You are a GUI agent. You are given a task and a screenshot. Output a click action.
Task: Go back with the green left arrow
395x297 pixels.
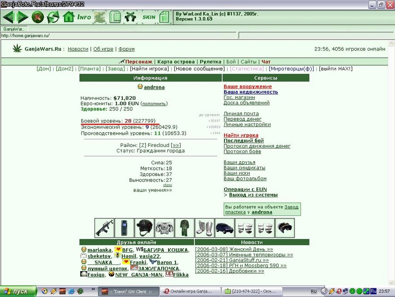tap(8, 17)
